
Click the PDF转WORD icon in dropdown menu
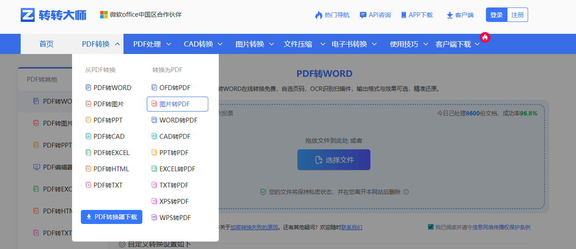coord(88,88)
